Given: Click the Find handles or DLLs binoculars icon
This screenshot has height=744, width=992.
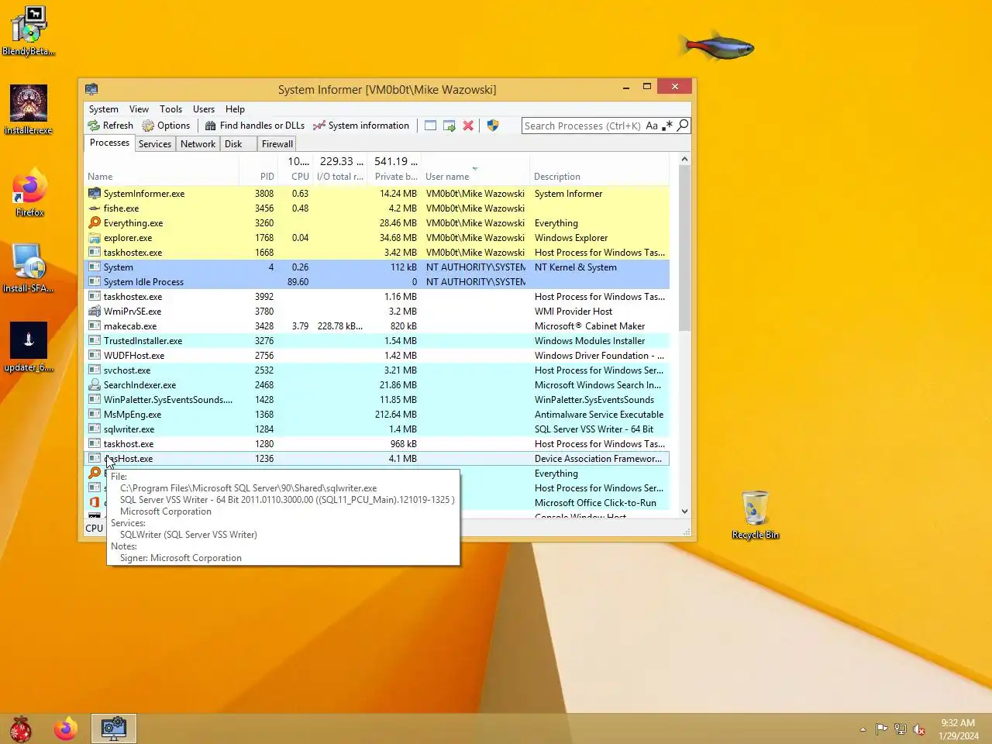Looking at the screenshot, I should pos(211,126).
